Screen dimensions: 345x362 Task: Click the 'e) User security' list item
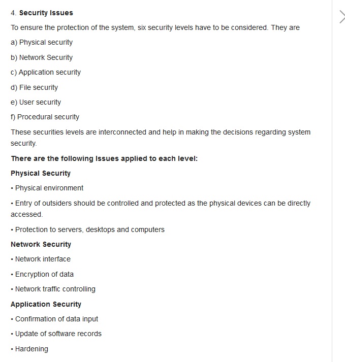[x=36, y=102]
